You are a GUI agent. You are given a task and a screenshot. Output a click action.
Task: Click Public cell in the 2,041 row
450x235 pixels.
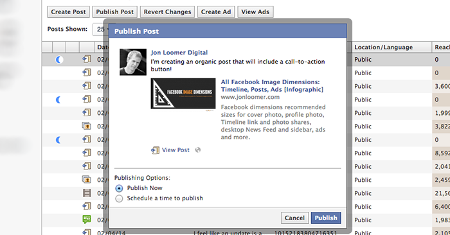[x=363, y=166]
